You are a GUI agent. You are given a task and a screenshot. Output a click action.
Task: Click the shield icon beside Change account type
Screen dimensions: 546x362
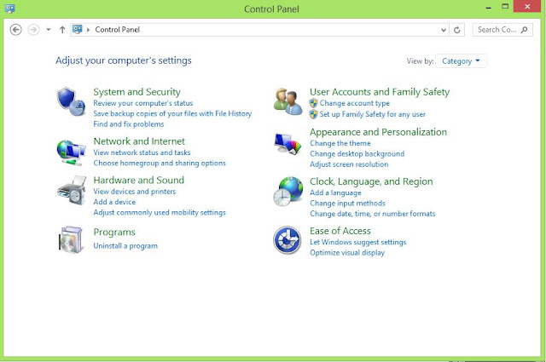(x=313, y=103)
